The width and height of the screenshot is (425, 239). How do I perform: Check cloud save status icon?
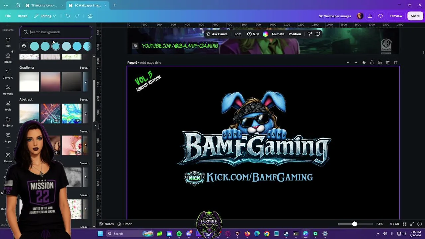click(x=90, y=16)
